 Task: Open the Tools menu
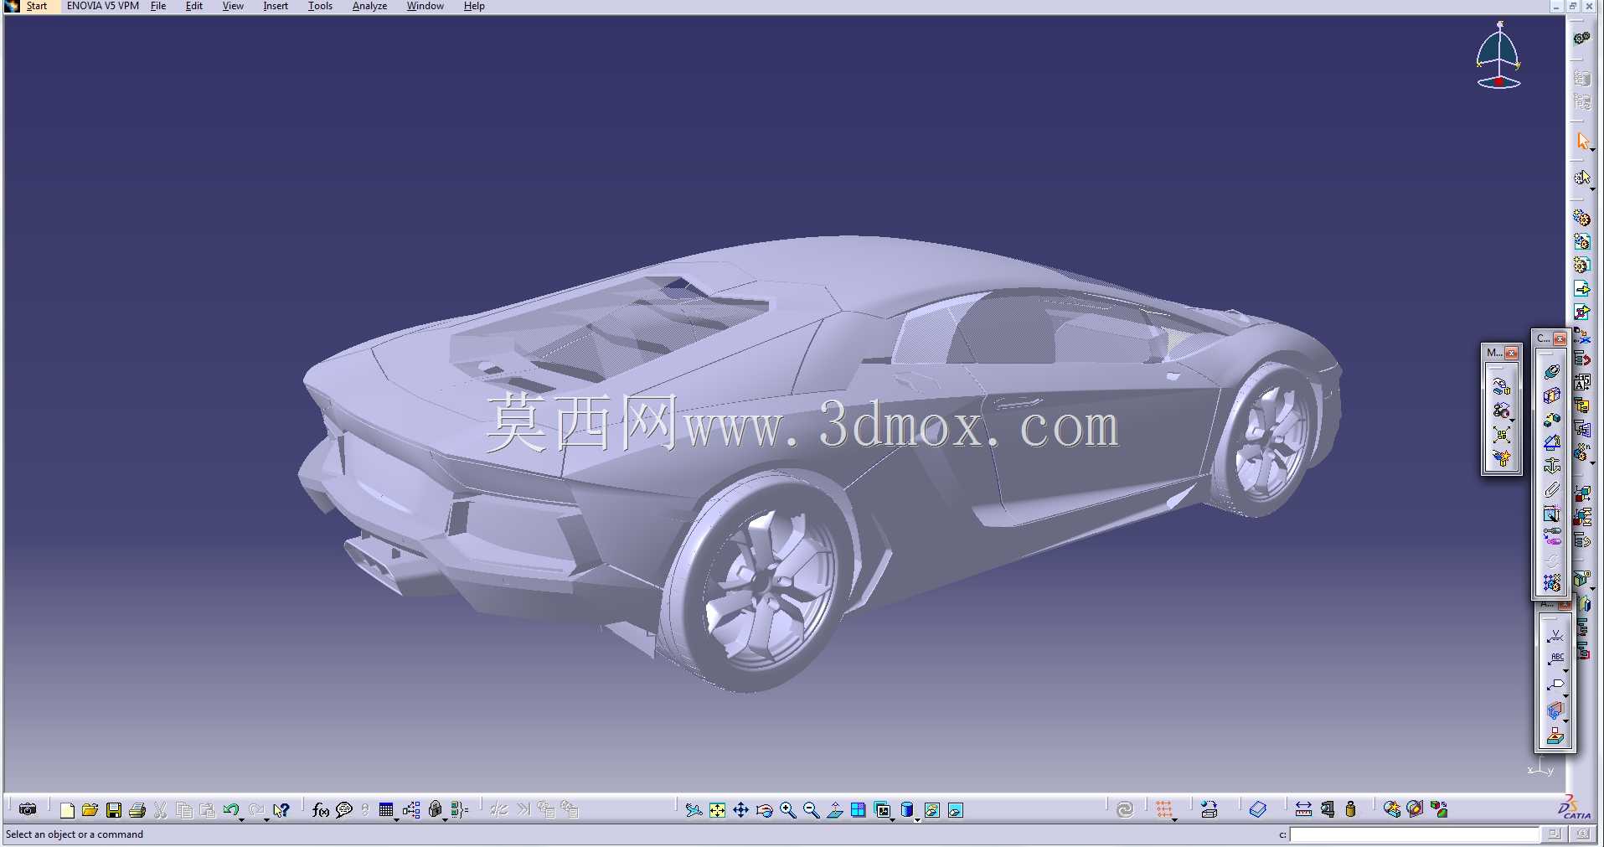[x=320, y=6]
